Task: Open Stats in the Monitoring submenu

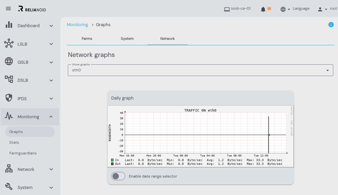Action: click(14, 142)
